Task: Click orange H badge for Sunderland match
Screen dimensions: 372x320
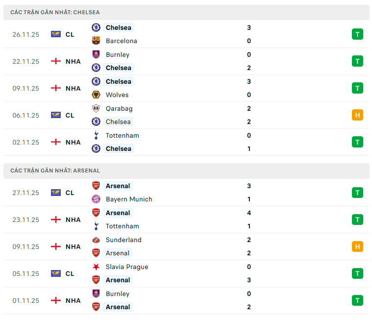Action: 357,246
